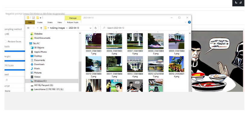The image size is (245, 113).
Task: Select the Darth Vader photo thumbnail in bottom row
Action: pyautogui.click(x=94, y=86)
